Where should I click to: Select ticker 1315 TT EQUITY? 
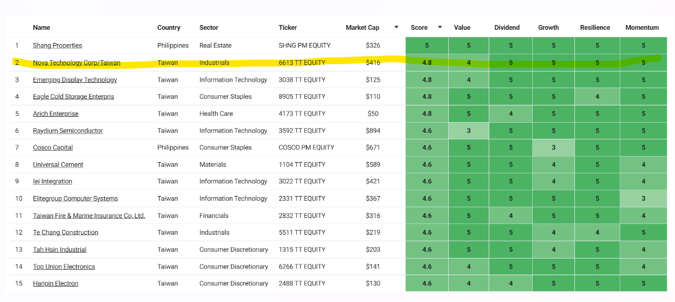[302, 250]
